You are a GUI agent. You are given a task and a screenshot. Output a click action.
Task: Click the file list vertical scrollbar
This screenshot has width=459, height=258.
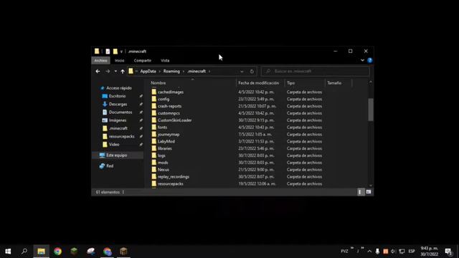tap(371, 110)
